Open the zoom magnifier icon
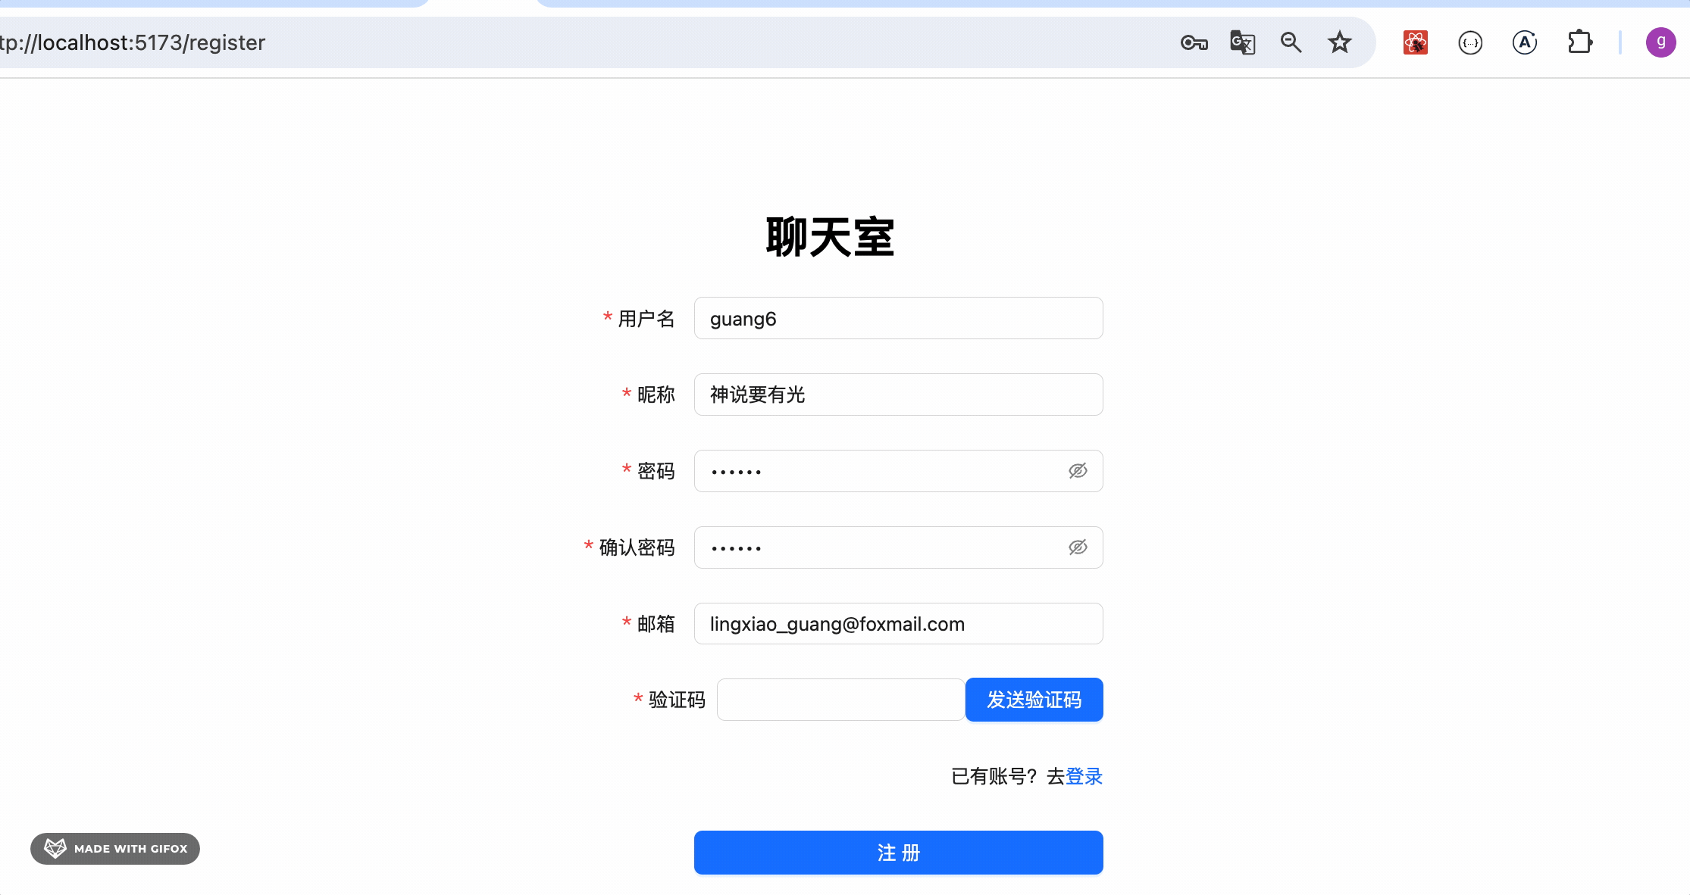 [x=1291, y=43]
